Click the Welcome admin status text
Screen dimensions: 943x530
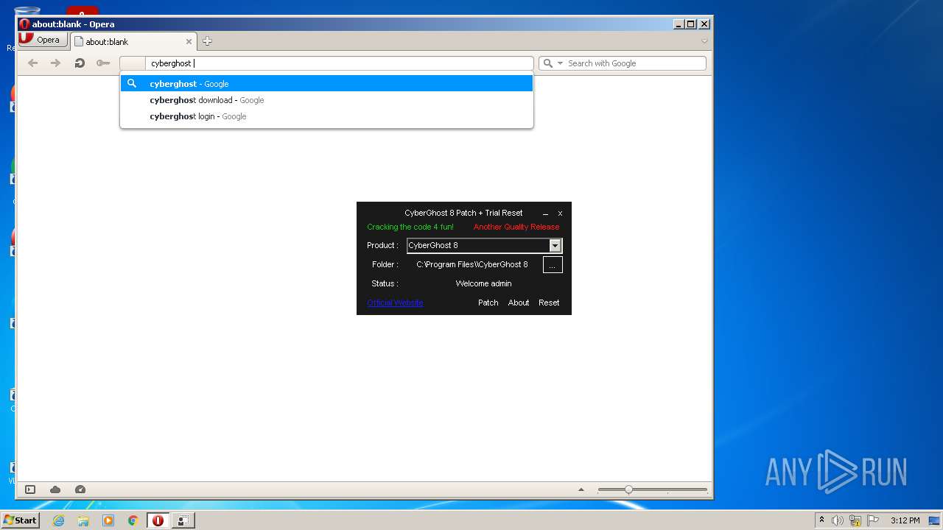tap(483, 283)
